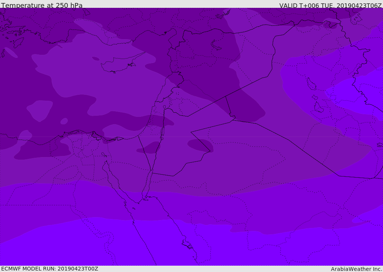The height and width of the screenshot is (272, 383).
Task: Click the island of Cyprus
Action: (117, 66)
